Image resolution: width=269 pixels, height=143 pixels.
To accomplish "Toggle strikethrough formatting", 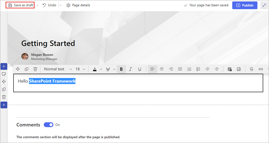I will pos(252,69).
